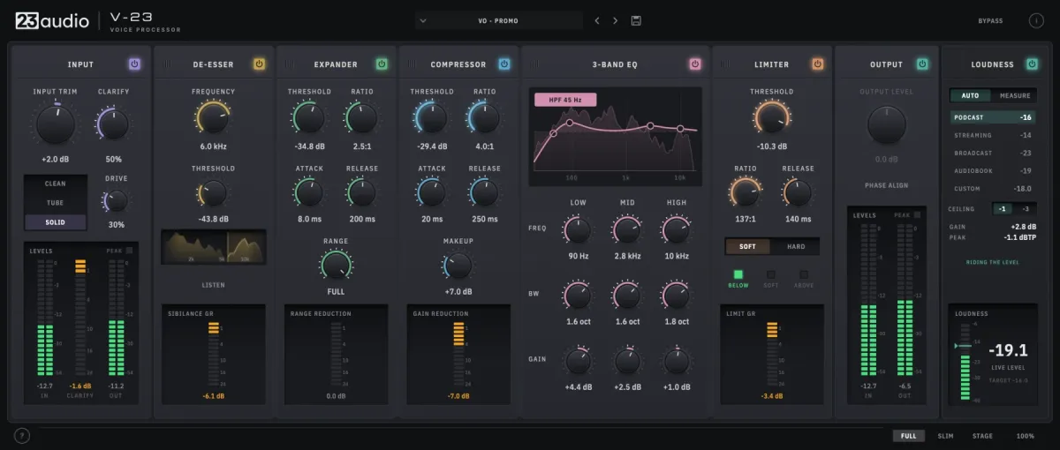Switch loudness mode to Measure

pyautogui.click(x=1015, y=95)
